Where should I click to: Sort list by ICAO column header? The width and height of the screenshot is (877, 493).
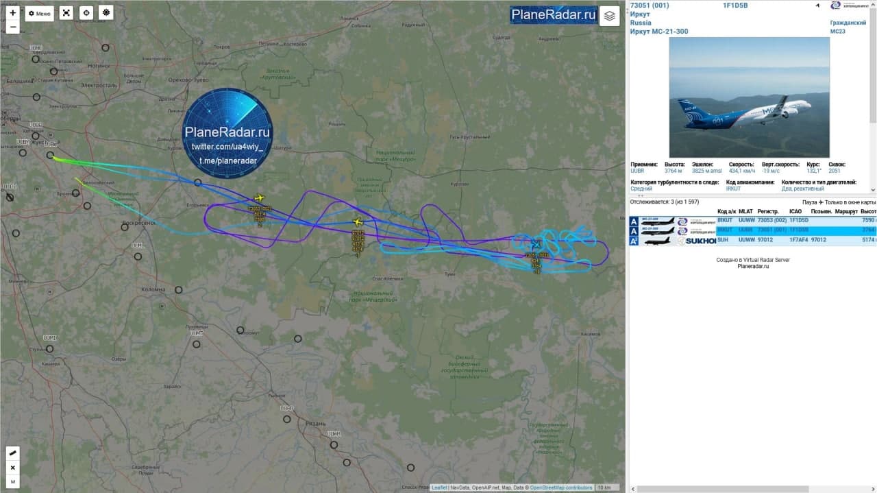[x=795, y=211]
